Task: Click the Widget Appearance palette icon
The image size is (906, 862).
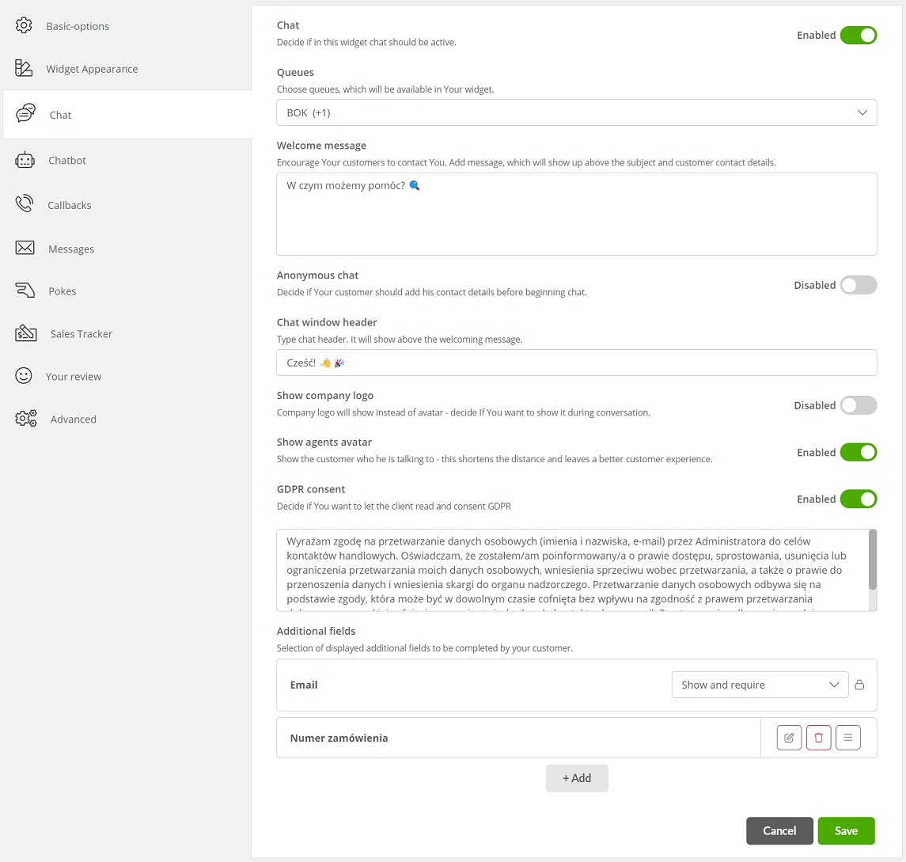Action: click(24, 68)
